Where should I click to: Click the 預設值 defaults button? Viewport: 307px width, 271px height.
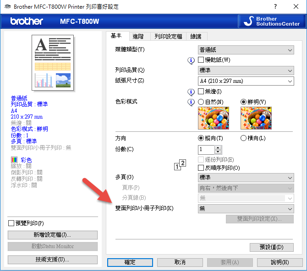tap(272, 247)
